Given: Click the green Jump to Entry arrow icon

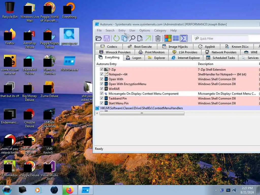Looking at the screenshot, I should click(148, 39).
